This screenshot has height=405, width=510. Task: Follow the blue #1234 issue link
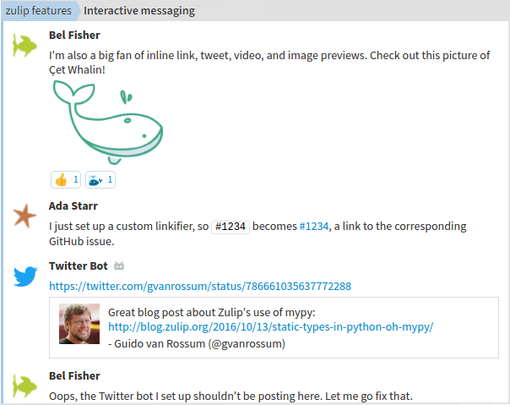(313, 226)
